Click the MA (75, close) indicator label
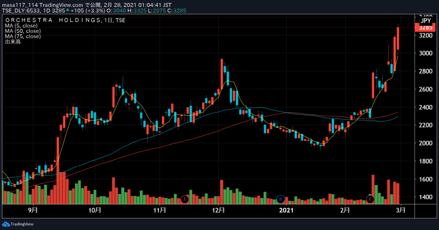 point(23,36)
